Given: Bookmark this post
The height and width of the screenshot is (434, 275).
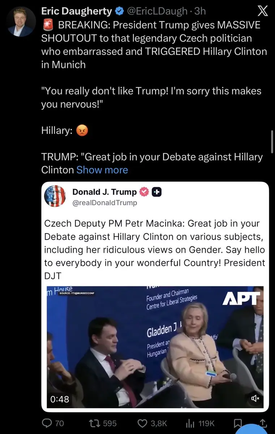Looking at the screenshot, I should [x=238, y=423].
